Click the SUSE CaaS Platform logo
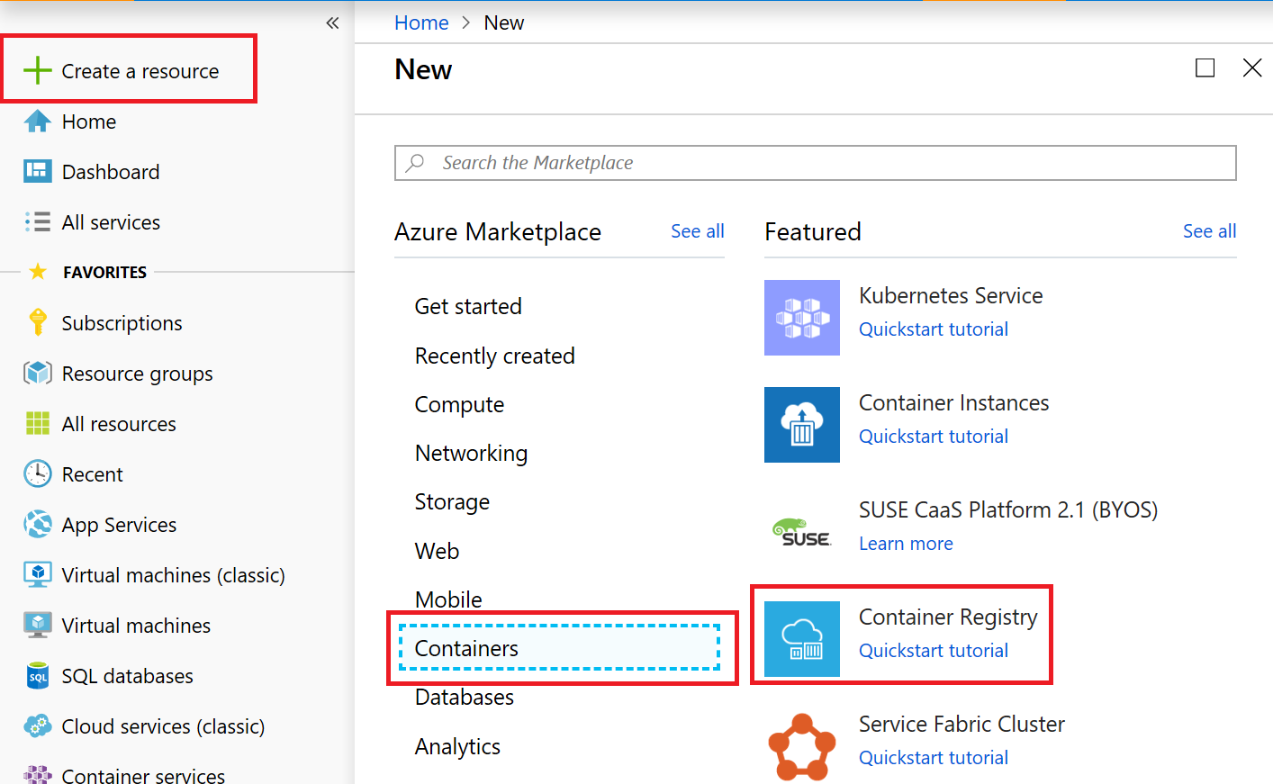Viewport: 1273px width, 784px height. click(802, 532)
